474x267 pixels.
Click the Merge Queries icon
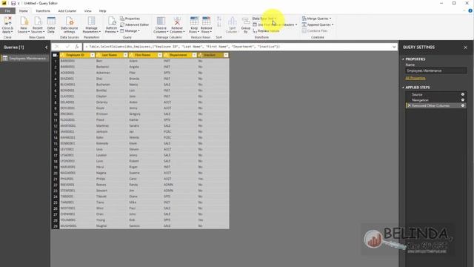[x=316, y=19]
